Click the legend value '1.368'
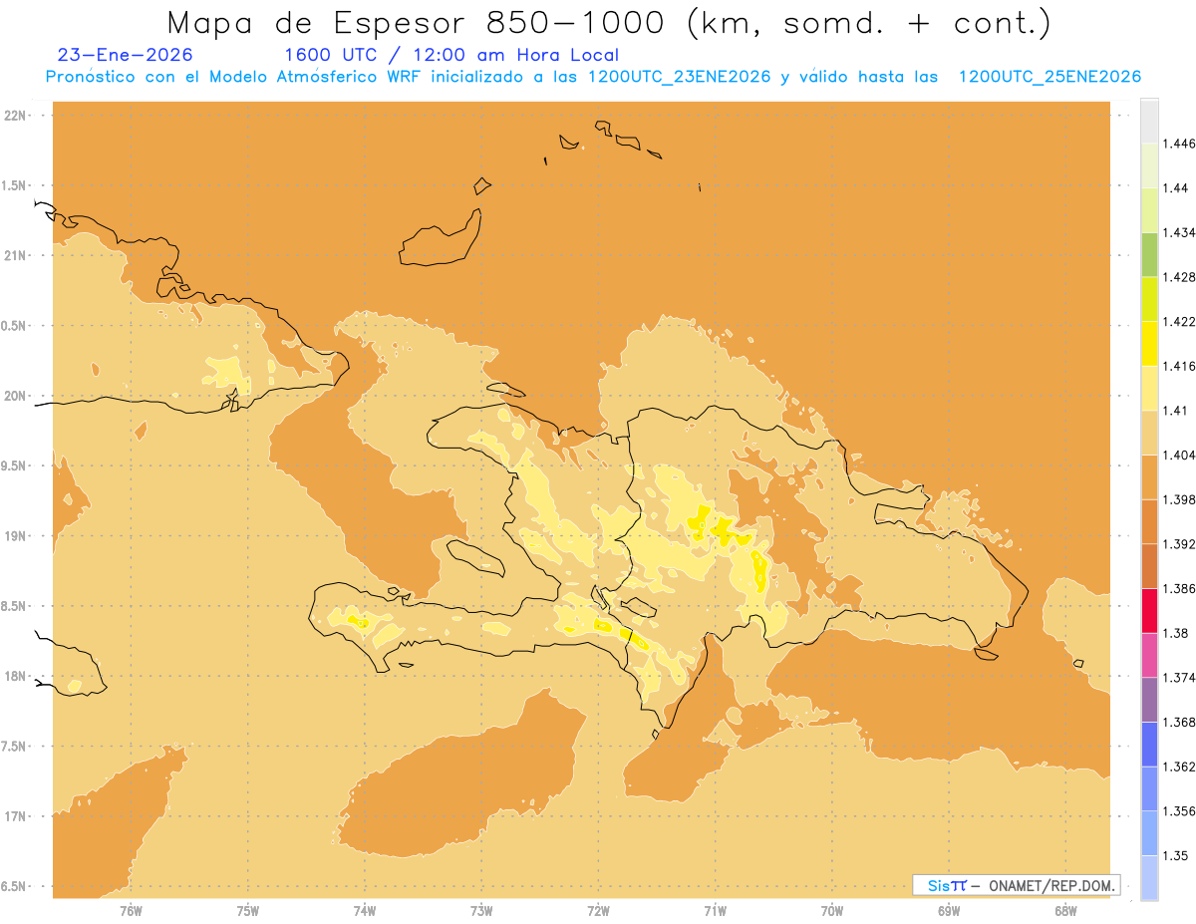 click(1181, 722)
